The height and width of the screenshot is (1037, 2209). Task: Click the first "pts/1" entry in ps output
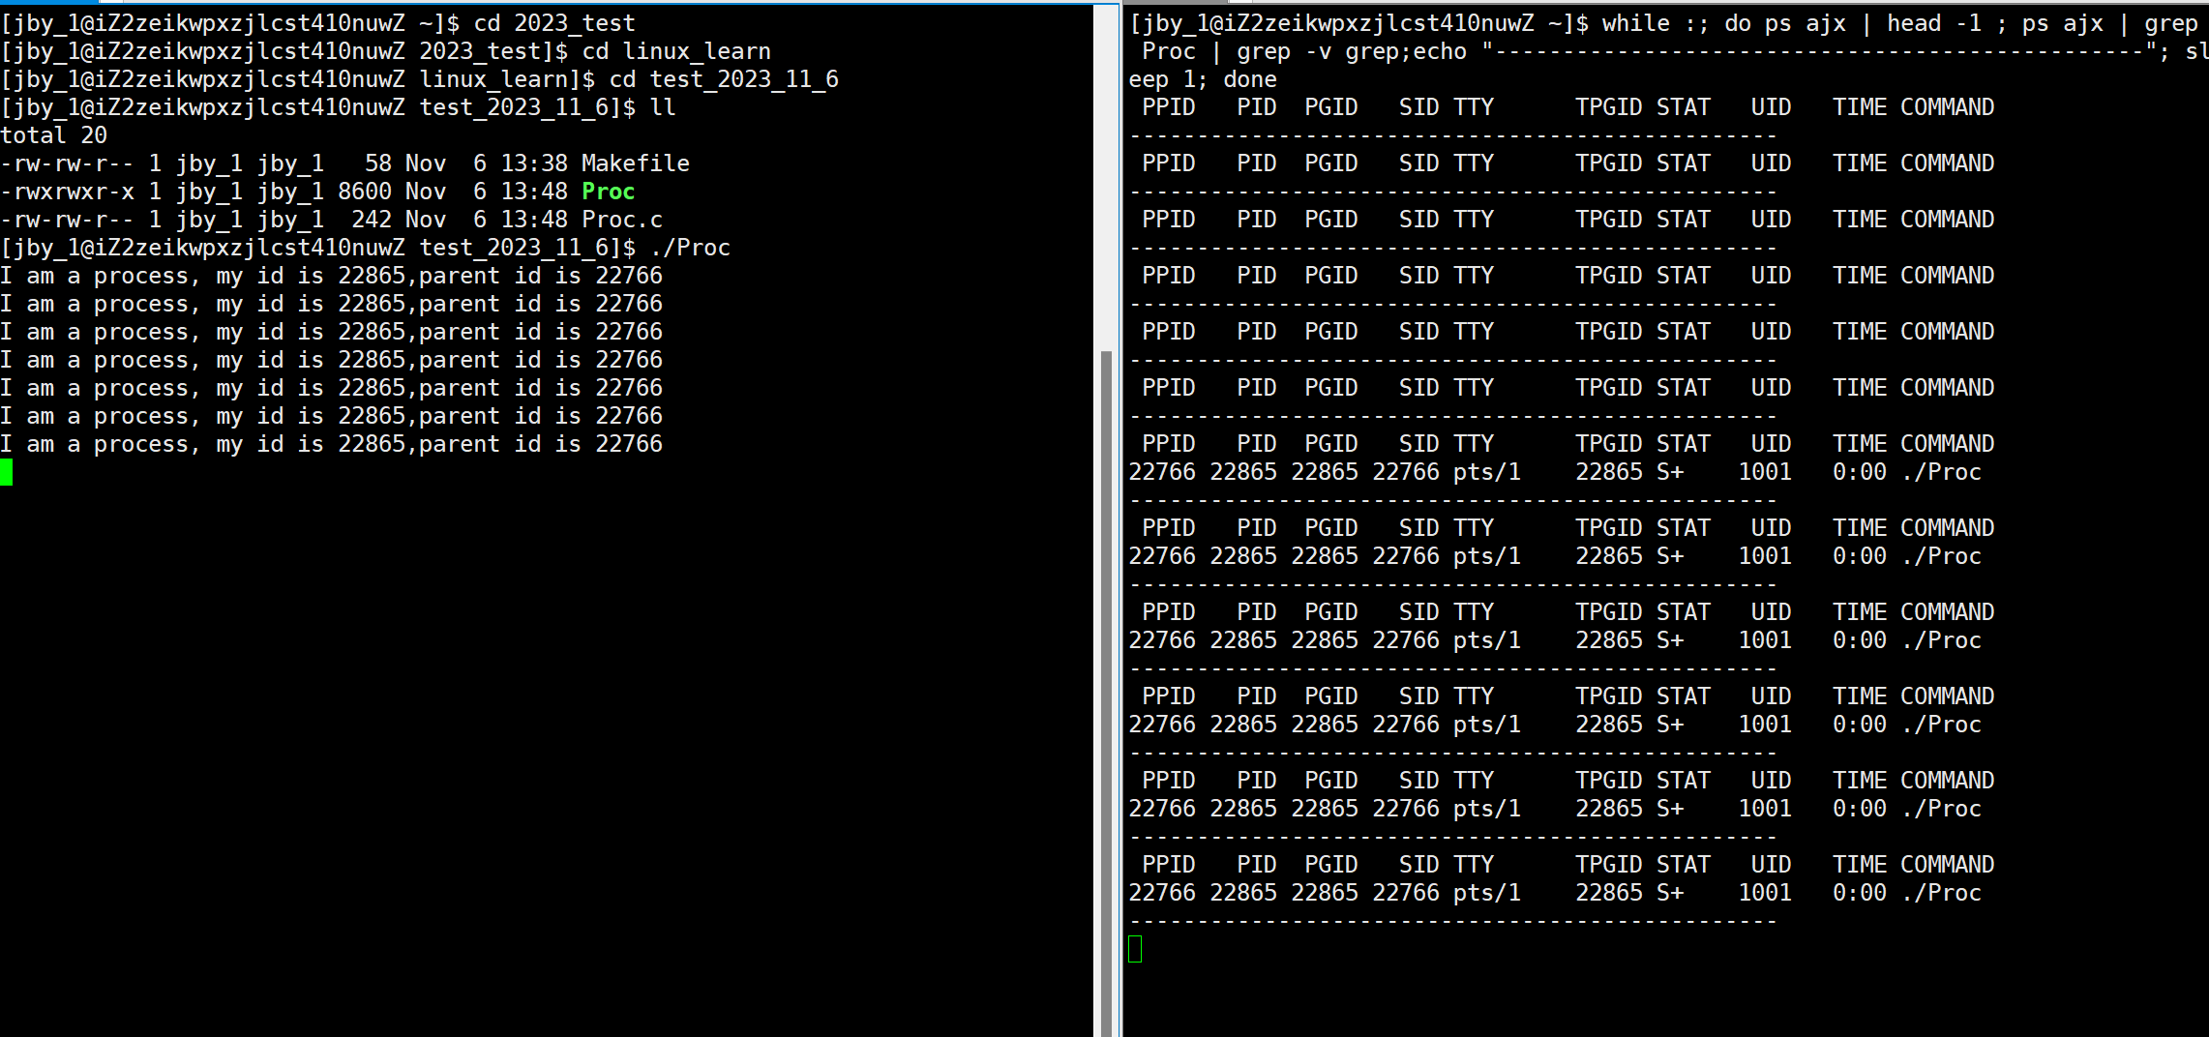click(x=1487, y=472)
